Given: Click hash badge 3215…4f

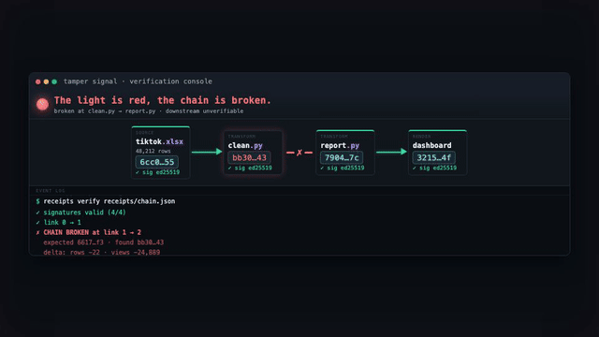Looking at the screenshot, I should pos(434,157).
